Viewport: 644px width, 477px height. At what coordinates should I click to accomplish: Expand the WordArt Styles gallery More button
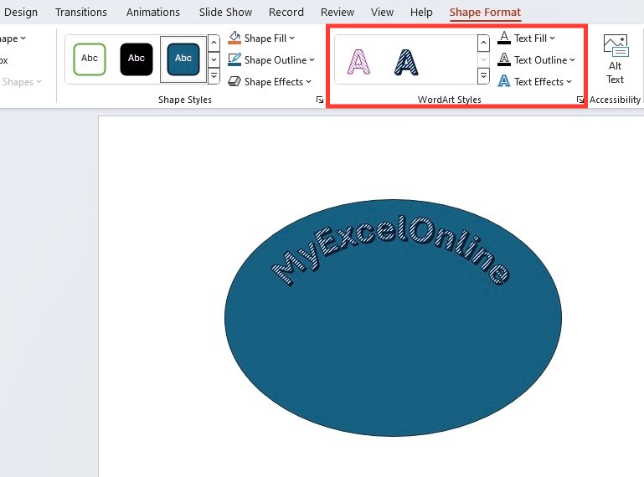click(483, 76)
